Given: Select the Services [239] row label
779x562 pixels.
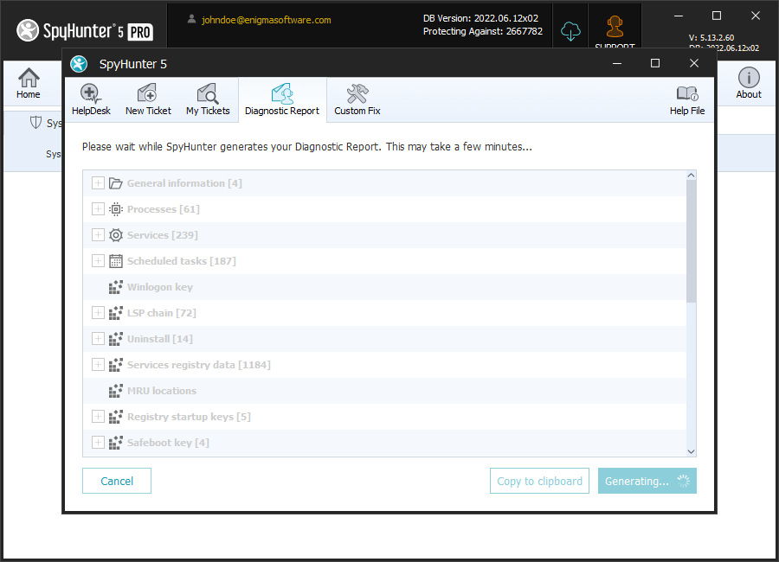Looking at the screenshot, I should [x=163, y=235].
